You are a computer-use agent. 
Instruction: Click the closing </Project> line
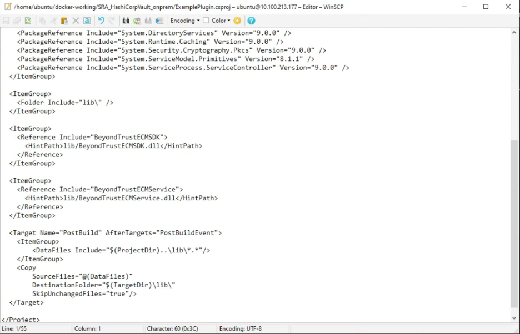[21, 320]
